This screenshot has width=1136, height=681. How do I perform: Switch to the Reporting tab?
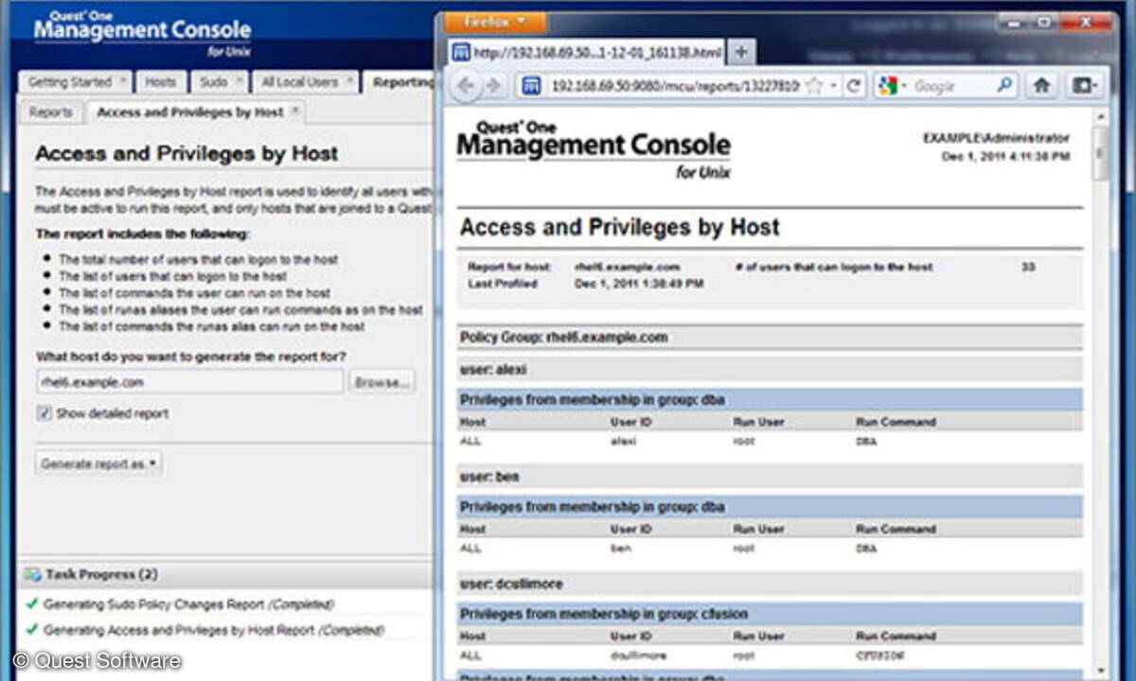(x=401, y=82)
